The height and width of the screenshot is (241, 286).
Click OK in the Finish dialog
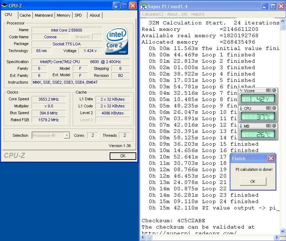click(x=253, y=181)
